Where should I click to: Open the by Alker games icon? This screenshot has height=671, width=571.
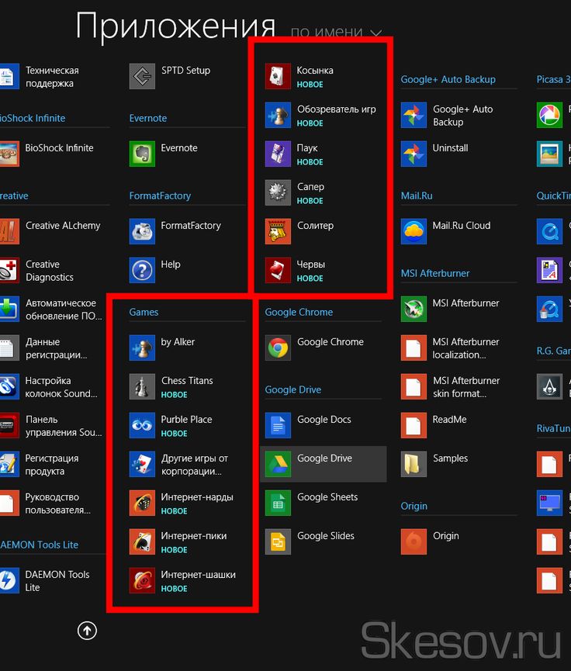coord(142,348)
